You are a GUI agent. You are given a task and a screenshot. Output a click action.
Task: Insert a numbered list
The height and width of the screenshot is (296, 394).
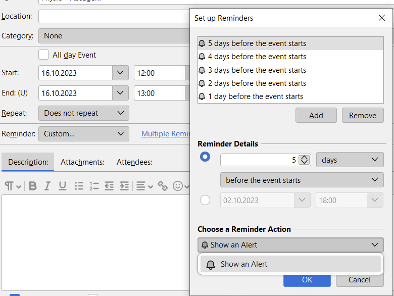click(x=94, y=186)
